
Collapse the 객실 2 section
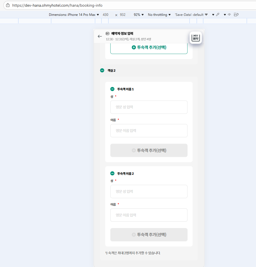coord(102,70)
